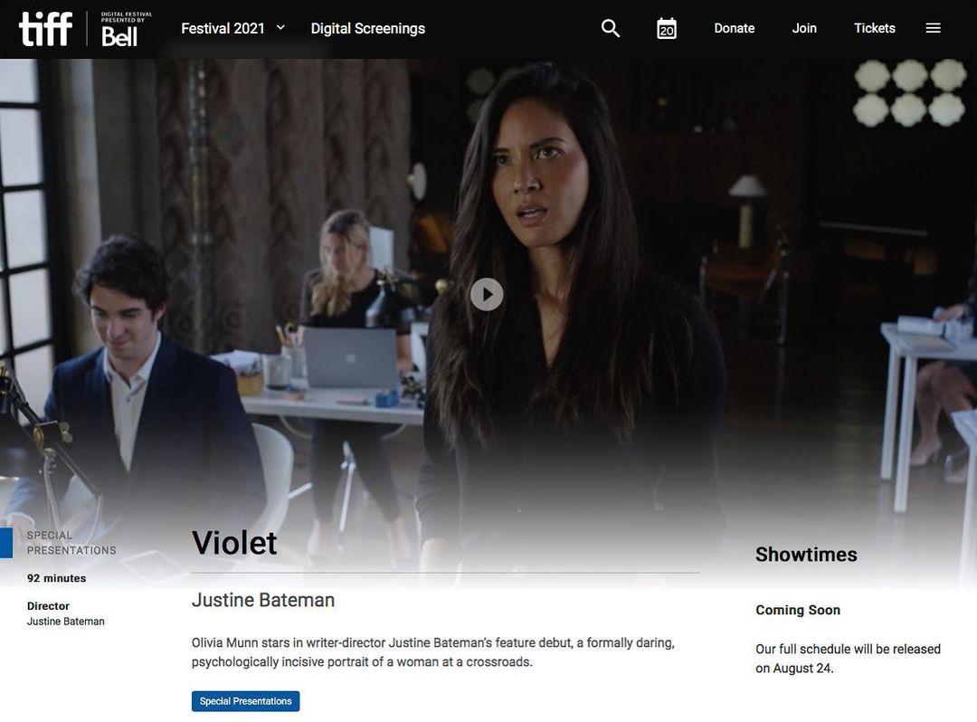Click the Justine Bateman director name in sidebar
977x722 pixels.
[65, 621]
